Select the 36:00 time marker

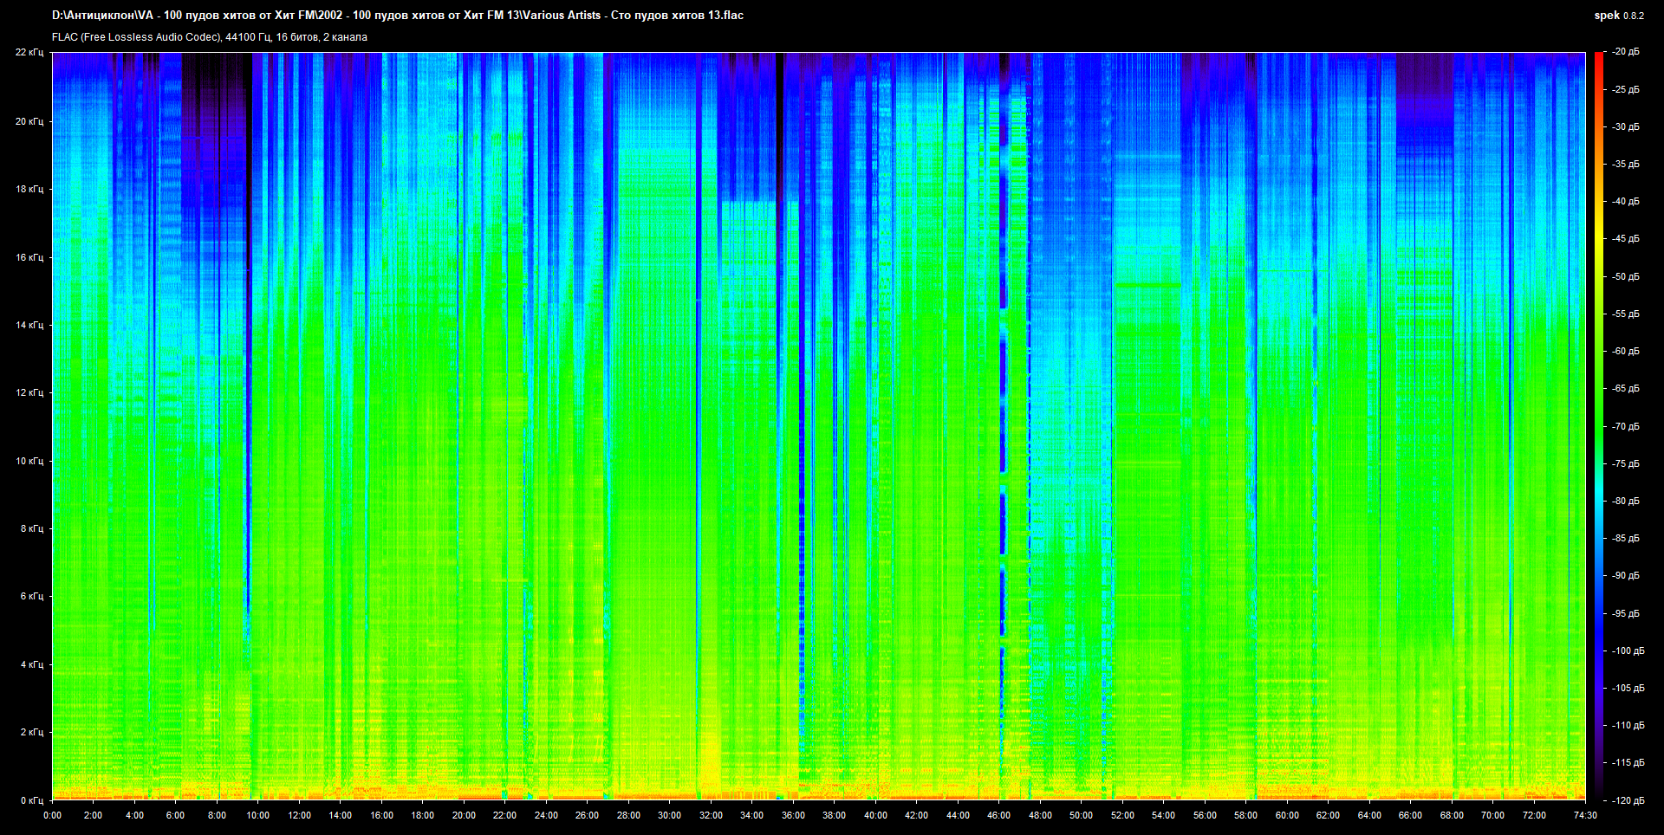click(x=793, y=815)
